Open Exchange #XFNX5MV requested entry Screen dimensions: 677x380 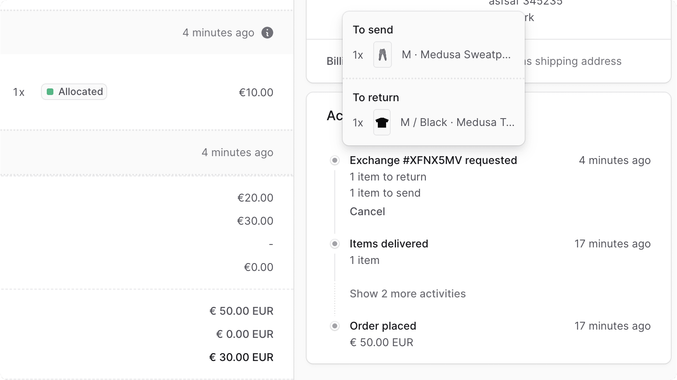tap(433, 160)
